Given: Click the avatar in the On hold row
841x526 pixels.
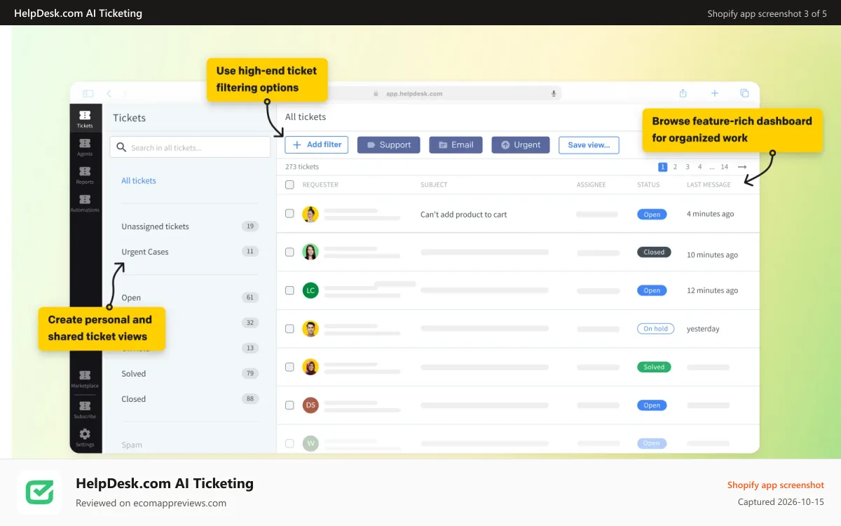Looking at the screenshot, I should coord(310,328).
